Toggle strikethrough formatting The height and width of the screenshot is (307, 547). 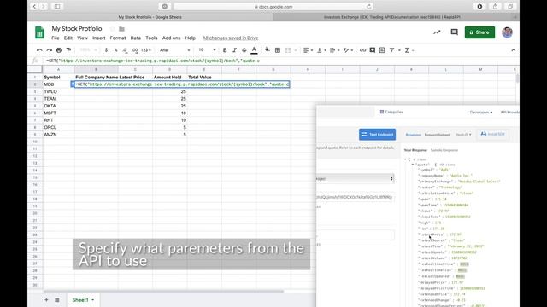(x=244, y=50)
